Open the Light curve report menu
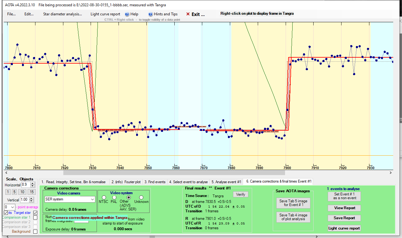Image resolution: width=402 pixels, height=238 pixels. [x=105, y=14]
